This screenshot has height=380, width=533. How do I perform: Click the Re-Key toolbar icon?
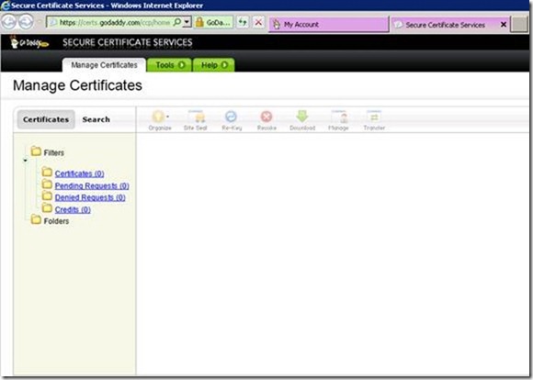coord(232,117)
